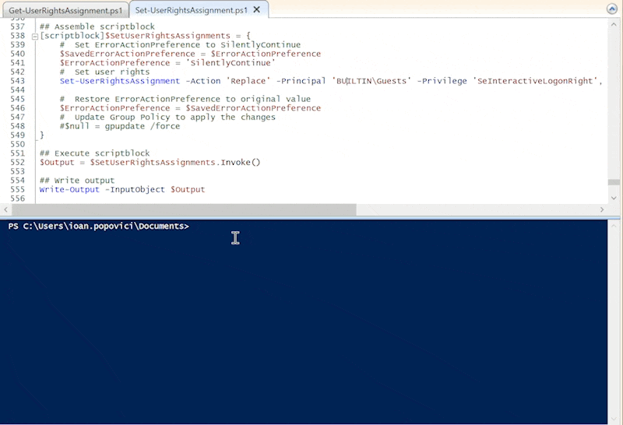Click the script editor vertical scrollbar thumb

[614, 182]
